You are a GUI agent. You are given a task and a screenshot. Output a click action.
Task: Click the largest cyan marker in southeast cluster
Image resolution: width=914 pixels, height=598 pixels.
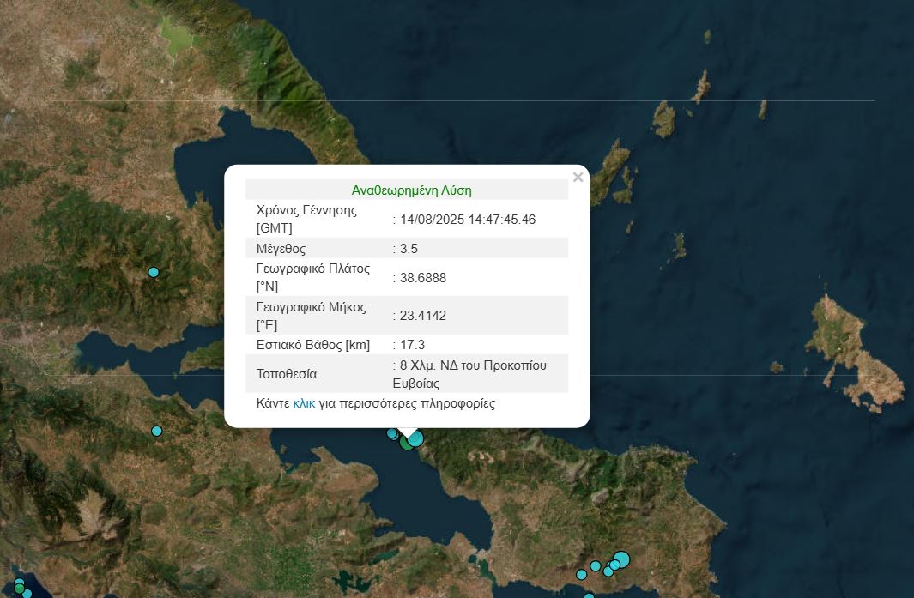(x=621, y=560)
